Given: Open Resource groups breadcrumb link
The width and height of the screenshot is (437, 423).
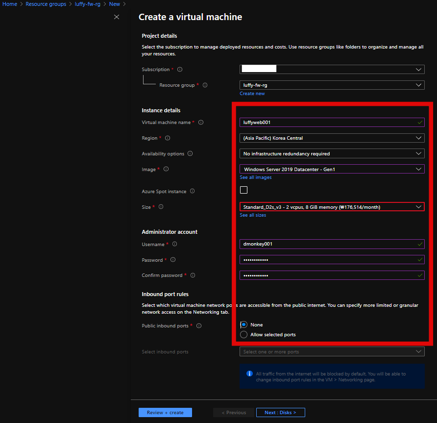Looking at the screenshot, I should (46, 4).
